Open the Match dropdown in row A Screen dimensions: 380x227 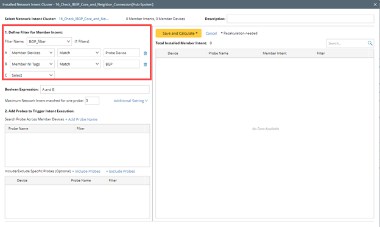[x=79, y=53]
